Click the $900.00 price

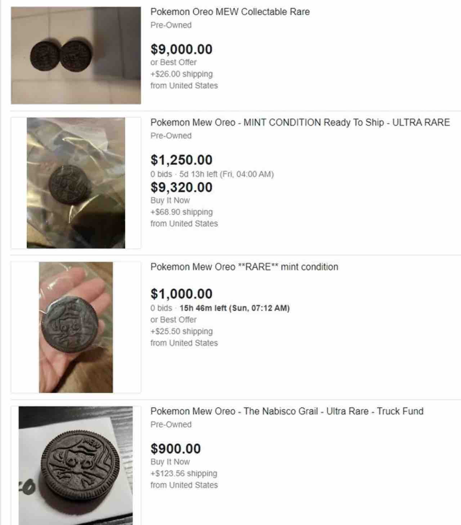pos(176,449)
